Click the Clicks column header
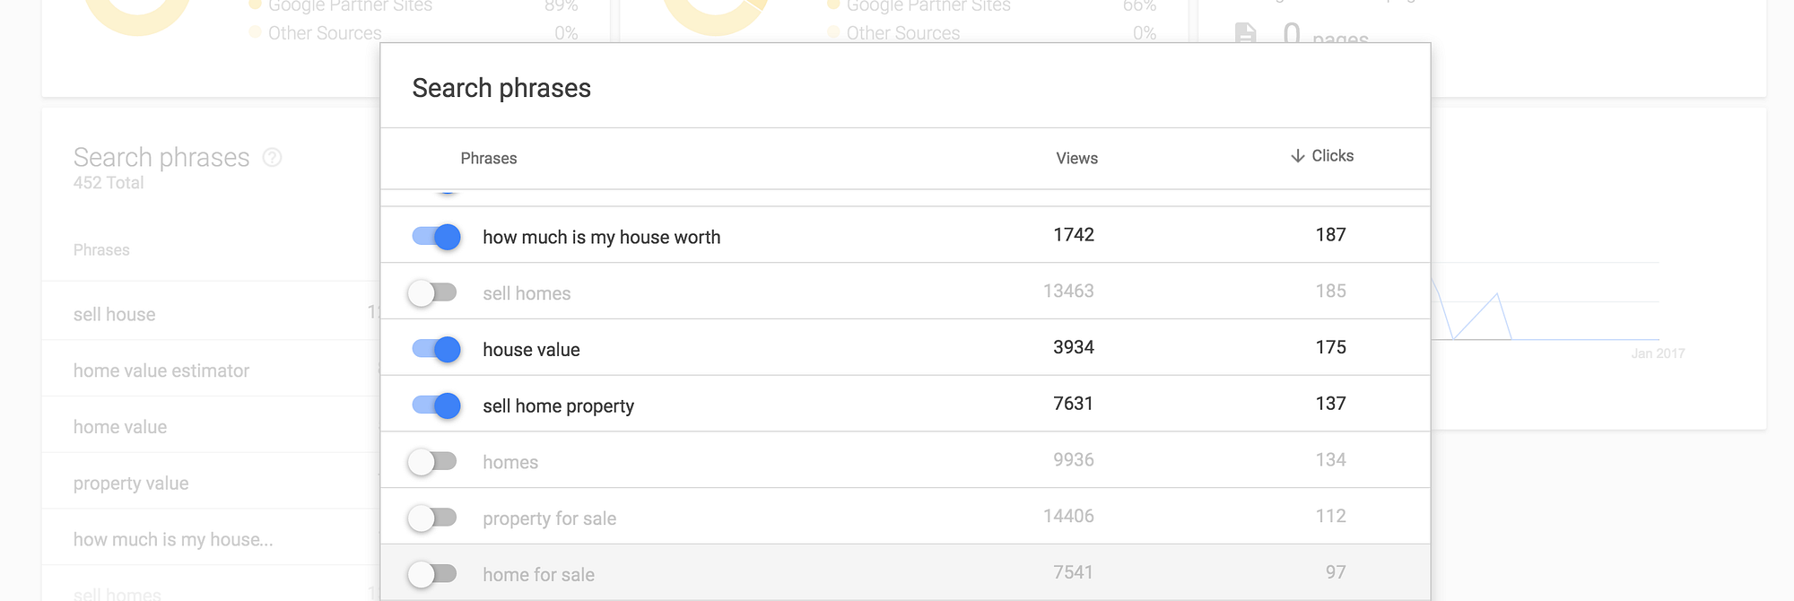The width and height of the screenshot is (1794, 601). pos(1332,156)
